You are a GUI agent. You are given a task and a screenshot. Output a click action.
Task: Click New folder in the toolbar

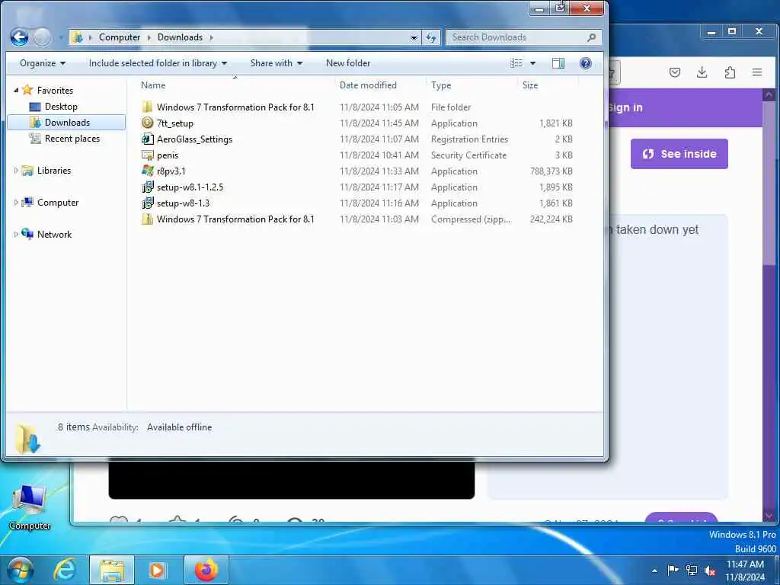click(347, 63)
